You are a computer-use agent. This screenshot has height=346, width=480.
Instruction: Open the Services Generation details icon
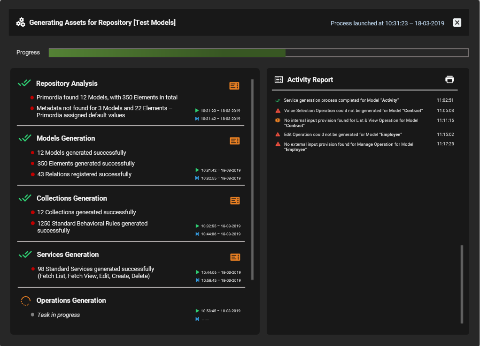click(235, 257)
